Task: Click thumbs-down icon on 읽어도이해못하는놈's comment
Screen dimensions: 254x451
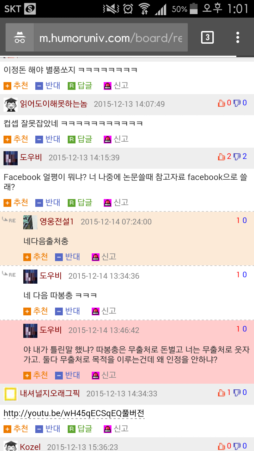Action: pos(237,103)
